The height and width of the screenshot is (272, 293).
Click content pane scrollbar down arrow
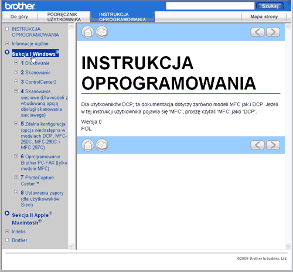click(288, 246)
